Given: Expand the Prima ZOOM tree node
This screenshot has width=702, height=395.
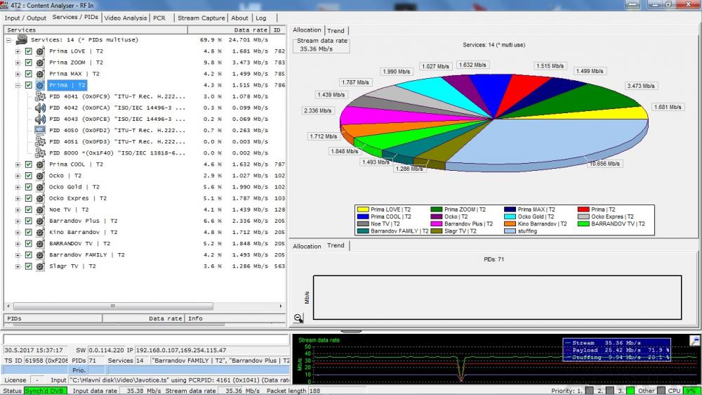Looking at the screenshot, I should click(x=18, y=63).
